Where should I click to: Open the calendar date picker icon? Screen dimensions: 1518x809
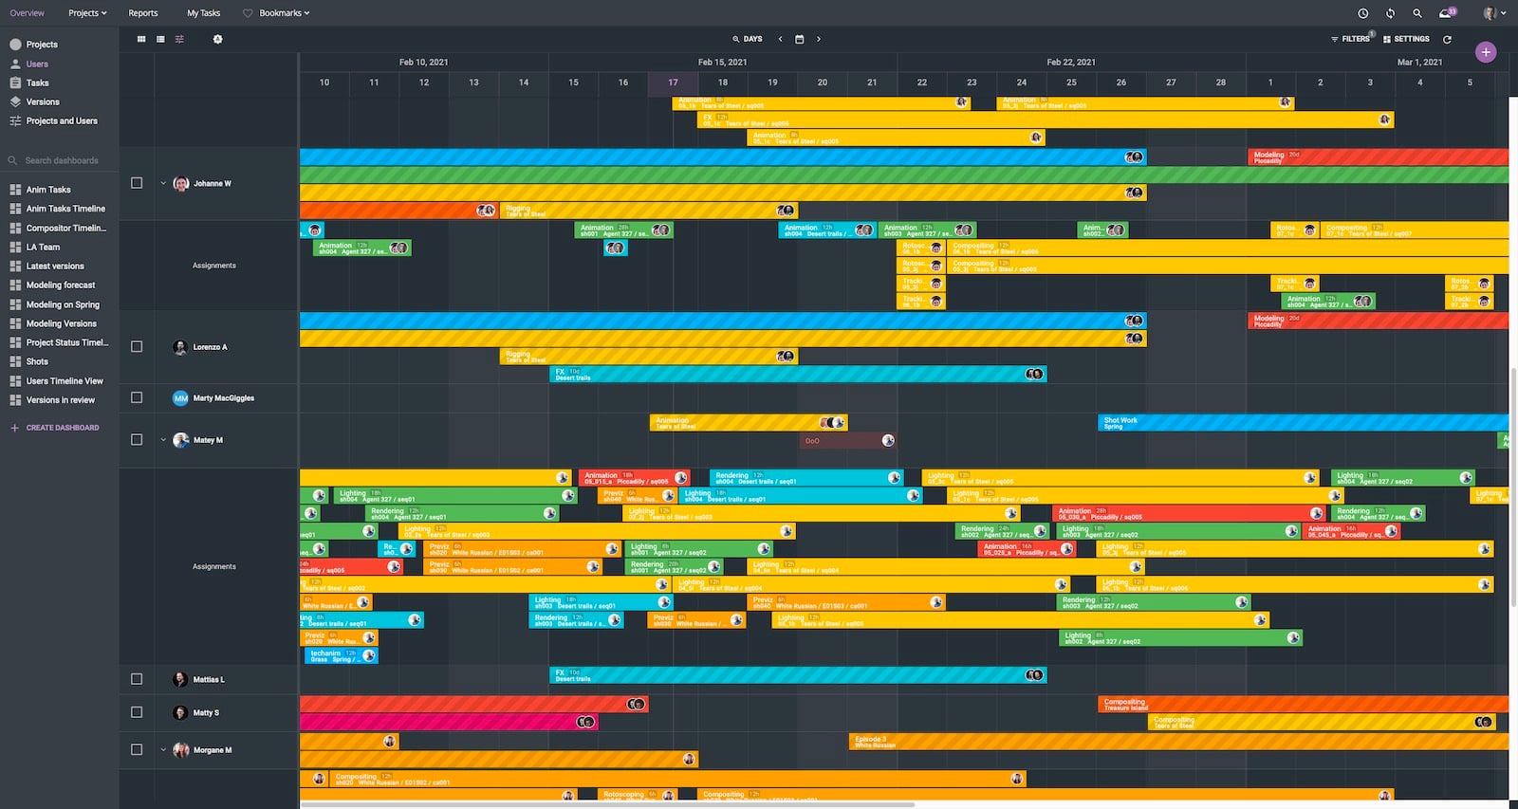click(x=799, y=39)
